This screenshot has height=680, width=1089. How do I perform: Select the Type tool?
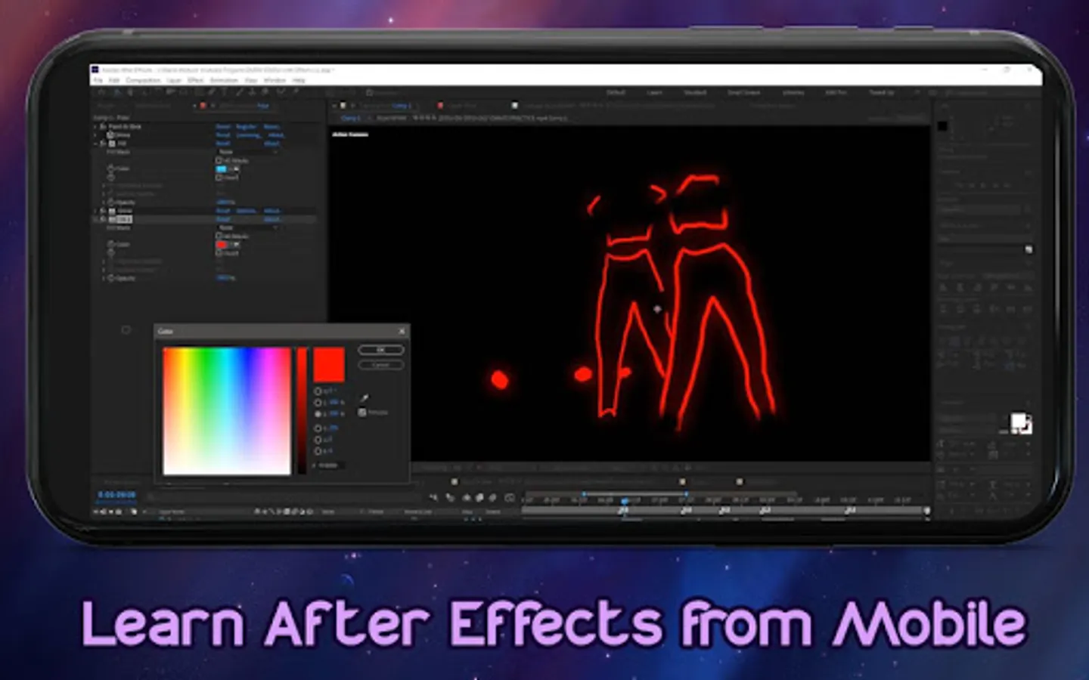pyautogui.click(x=225, y=91)
